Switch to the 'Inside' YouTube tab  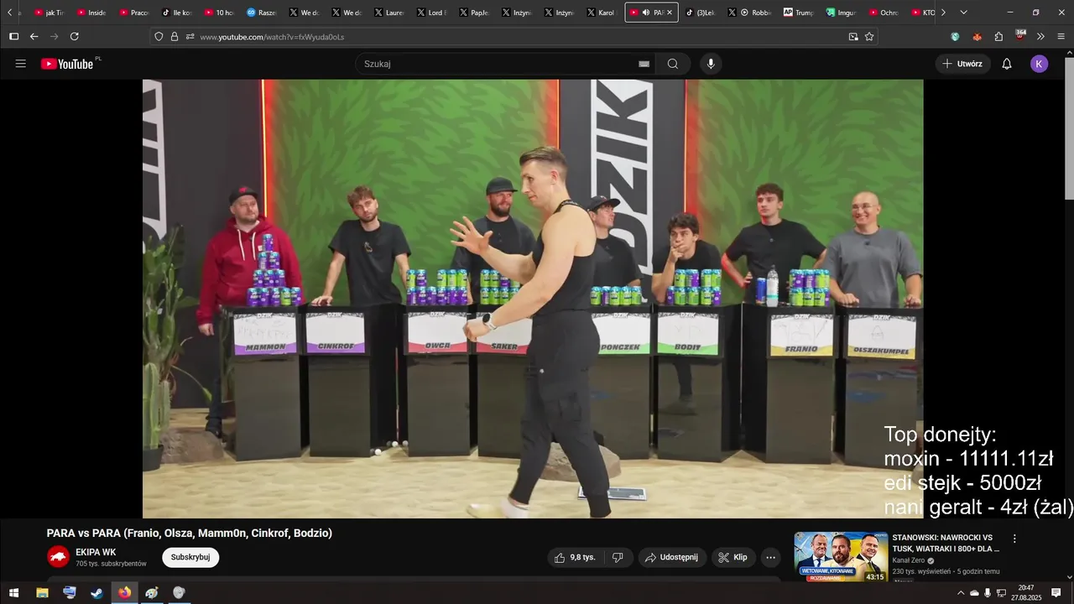coord(91,13)
